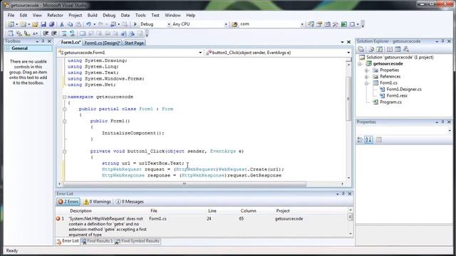Toggle the 0 Messages filter button
The height and width of the screenshot is (256, 456).
(130, 201)
